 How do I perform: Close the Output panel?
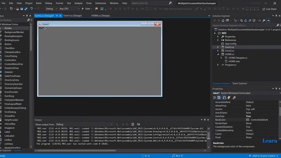[x=208, y=120]
